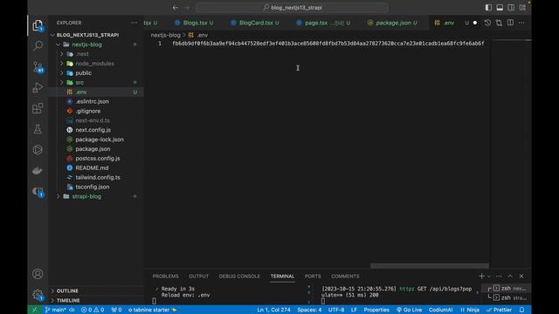
Task: Click Go Live in status bar
Action: click(410, 310)
